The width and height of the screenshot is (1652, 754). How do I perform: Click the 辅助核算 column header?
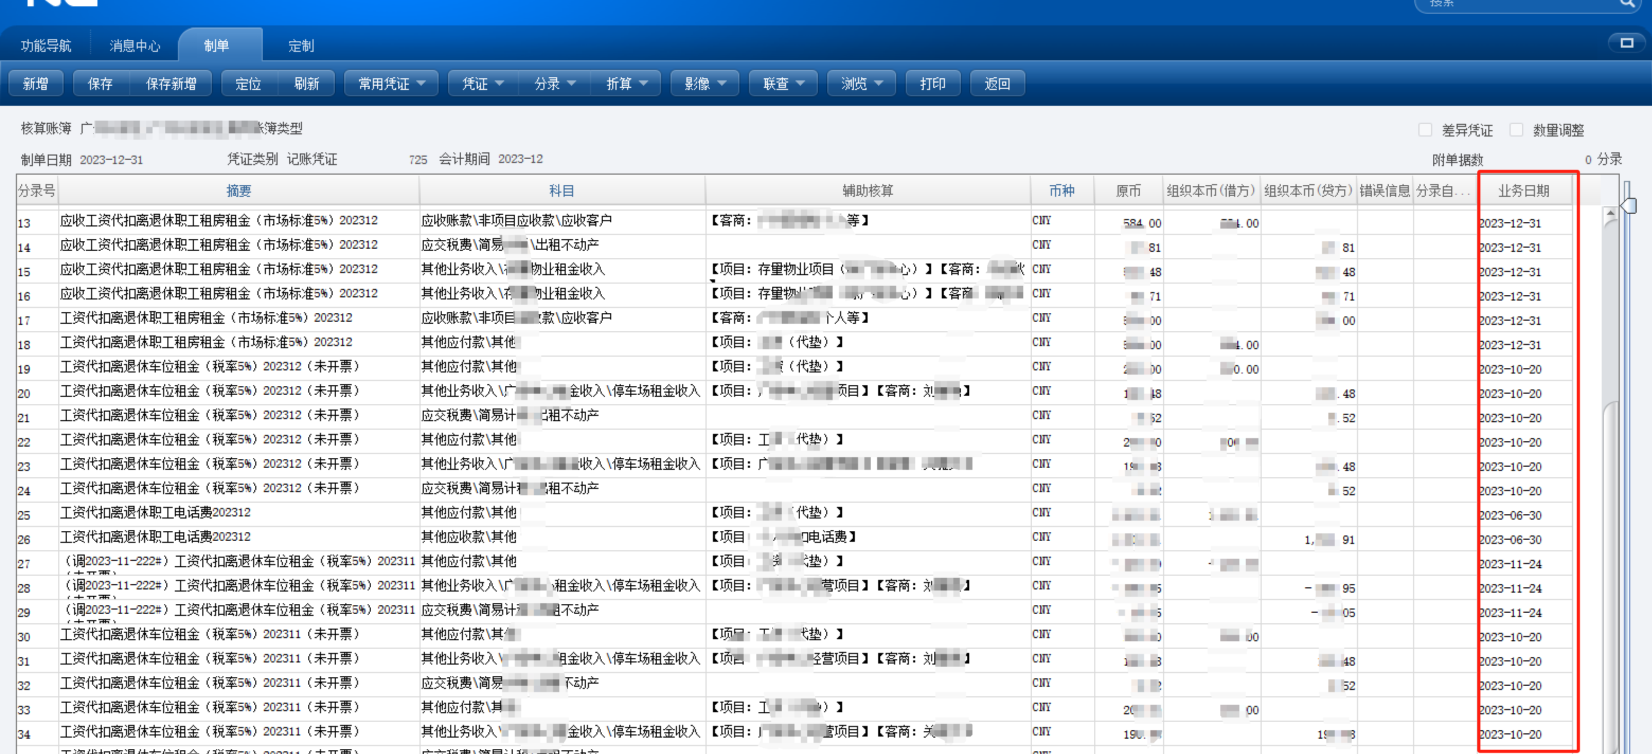click(868, 190)
